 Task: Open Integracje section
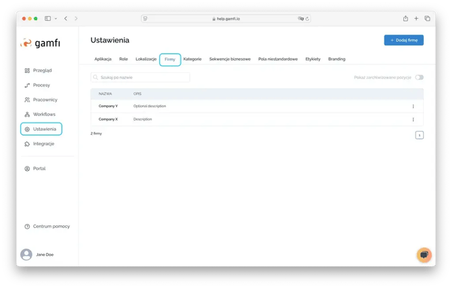tap(43, 144)
